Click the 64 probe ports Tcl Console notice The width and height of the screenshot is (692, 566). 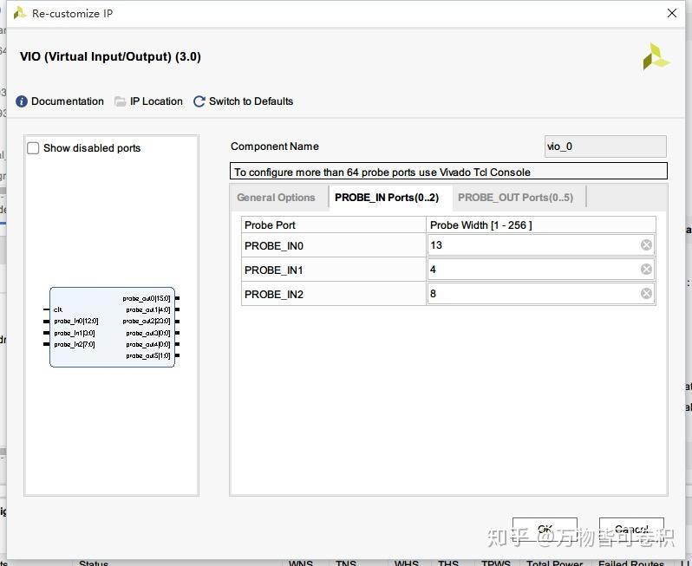tap(448, 171)
